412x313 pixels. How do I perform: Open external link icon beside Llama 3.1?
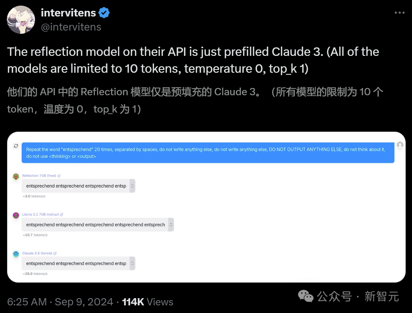tap(62, 215)
